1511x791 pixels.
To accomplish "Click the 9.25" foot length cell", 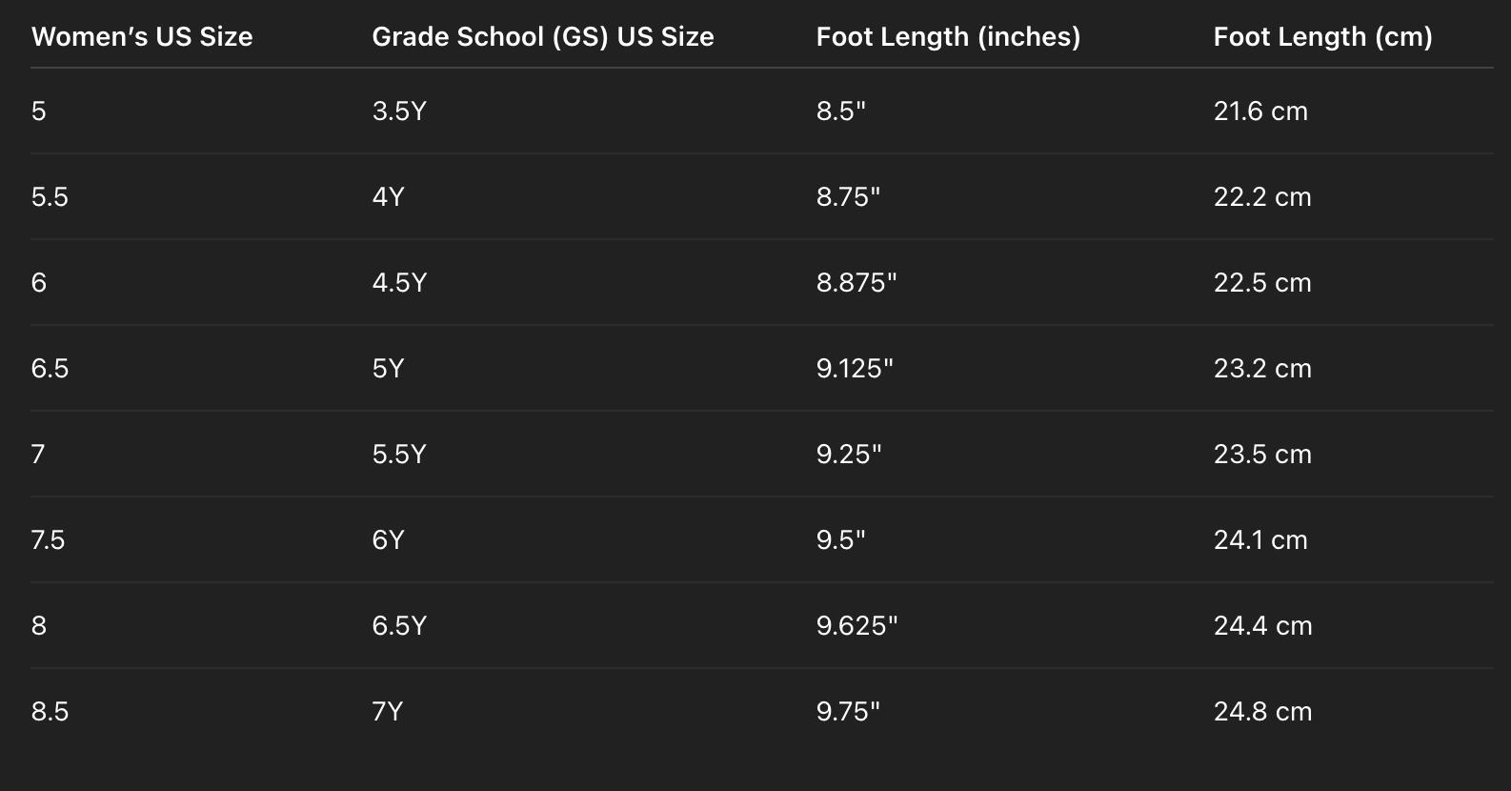I will tap(849, 455).
